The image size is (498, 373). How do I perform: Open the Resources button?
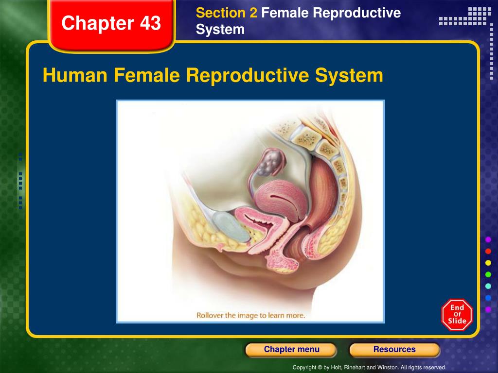point(394,350)
